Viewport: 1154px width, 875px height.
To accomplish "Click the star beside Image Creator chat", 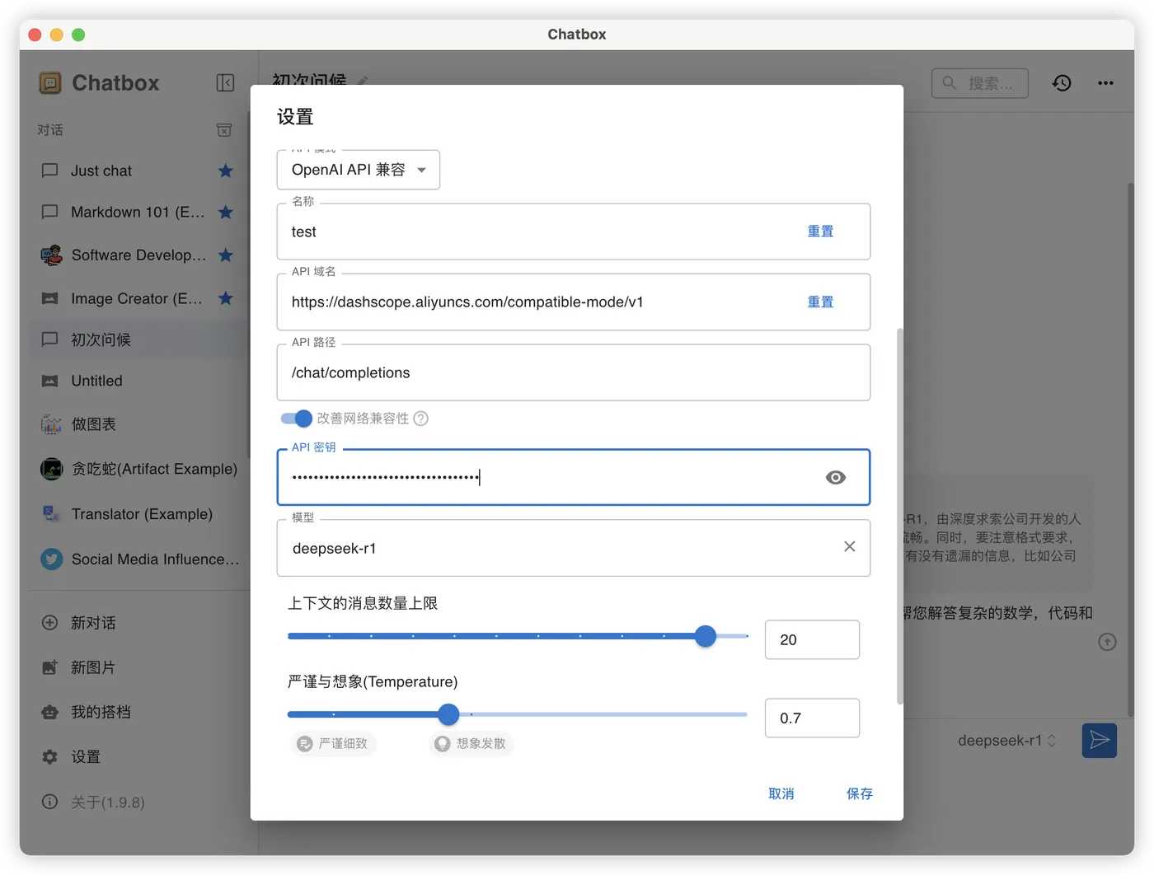I will click(x=225, y=298).
